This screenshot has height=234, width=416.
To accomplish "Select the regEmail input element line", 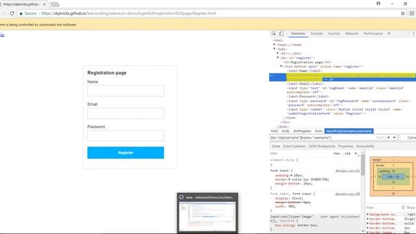I will (345, 90).
